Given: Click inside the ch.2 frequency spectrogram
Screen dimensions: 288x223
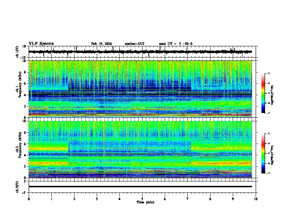Looking at the screenshot, I should pos(140,149).
